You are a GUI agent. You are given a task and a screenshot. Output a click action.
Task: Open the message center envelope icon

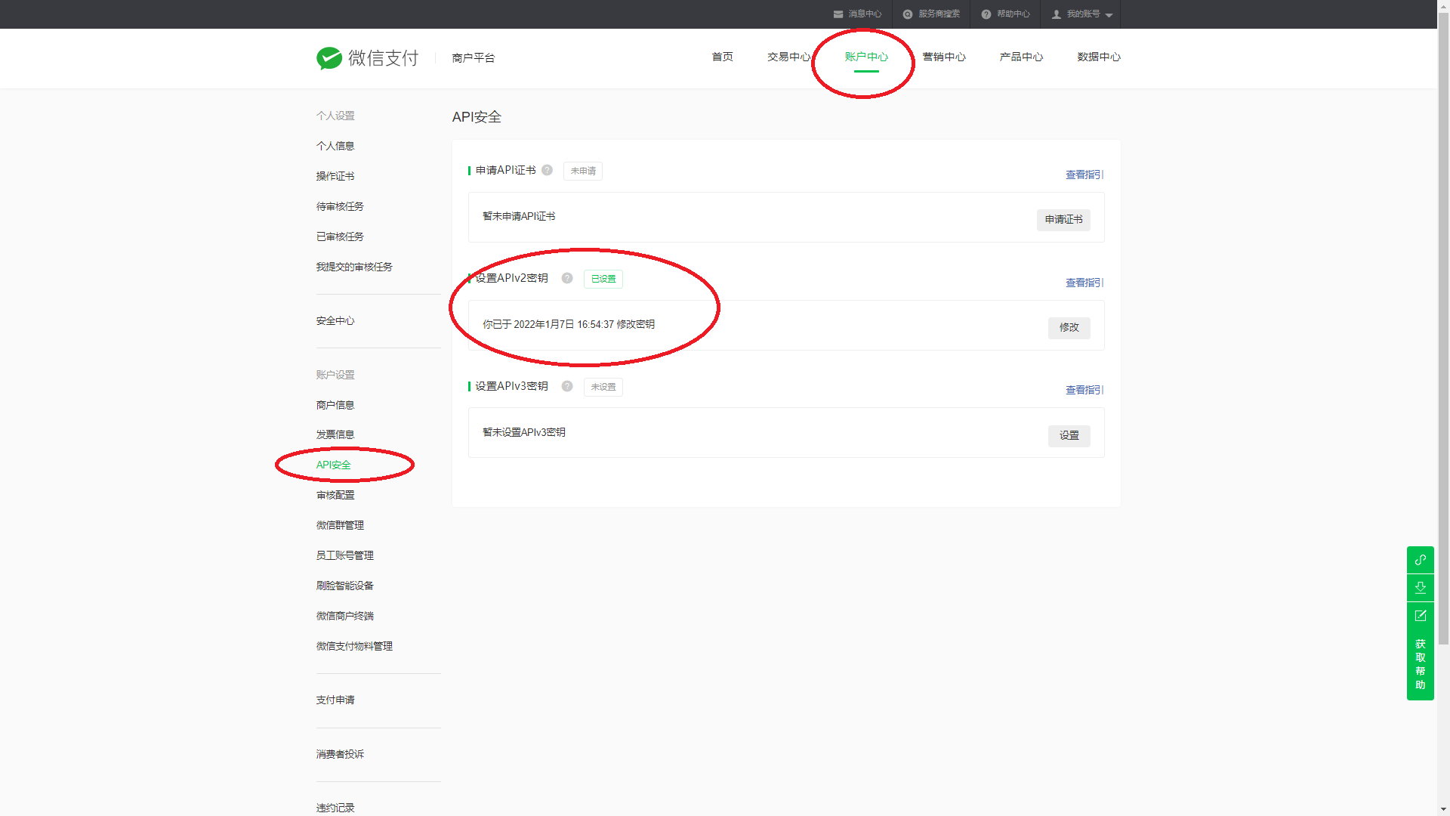pyautogui.click(x=838, y=14)
